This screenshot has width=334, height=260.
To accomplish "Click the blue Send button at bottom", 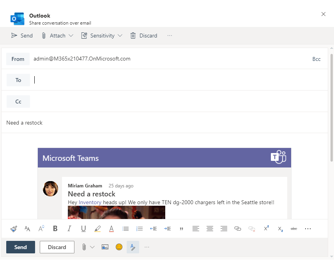I will tap(20, 247).
